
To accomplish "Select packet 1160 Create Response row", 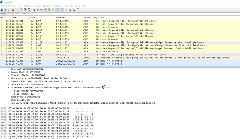I will pyautogui.click(x=120, y=46).
